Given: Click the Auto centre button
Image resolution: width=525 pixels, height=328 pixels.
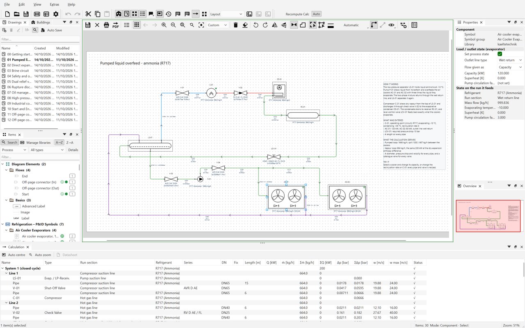Looking at the screenshot, I should click(14, 255).
